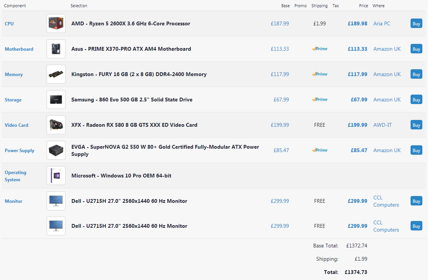Click the Shipping column header

point(319,6)
